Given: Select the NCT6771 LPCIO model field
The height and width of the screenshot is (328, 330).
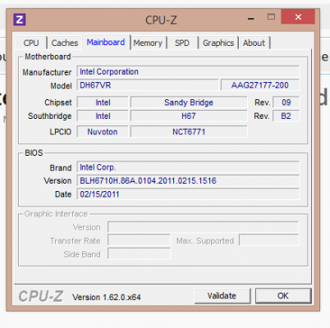Looking at the screenshot, I should click(x=189, y=132).
